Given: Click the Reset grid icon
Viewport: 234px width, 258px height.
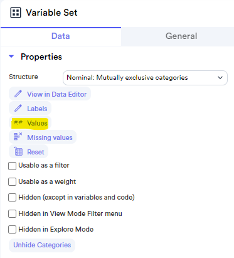Looking at the screenshot, I should tap(18, 151).
